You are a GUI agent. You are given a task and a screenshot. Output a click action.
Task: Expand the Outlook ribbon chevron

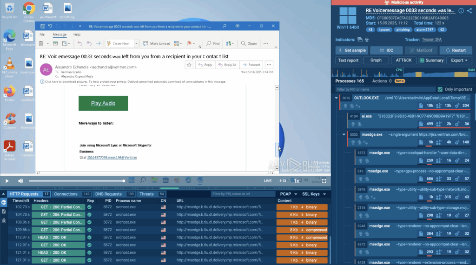(x=276, y=47)
